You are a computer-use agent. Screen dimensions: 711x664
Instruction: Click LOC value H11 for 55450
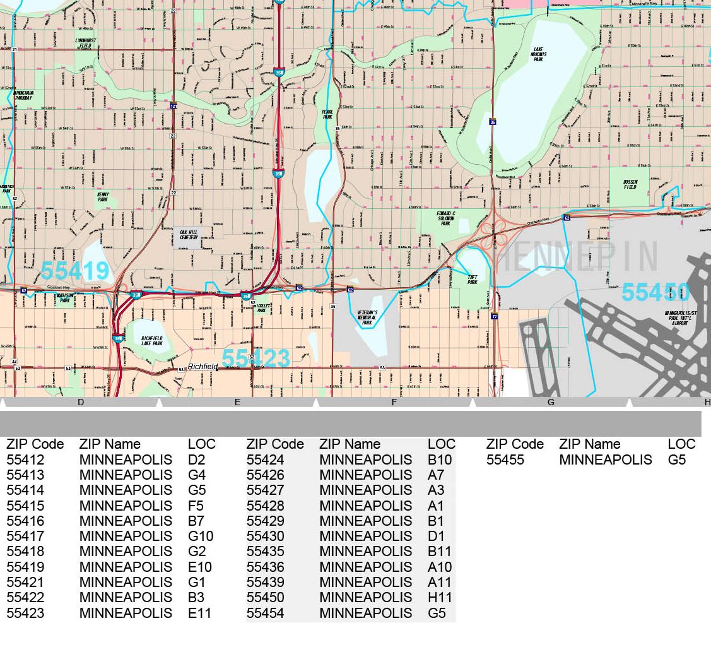(440, 597)
